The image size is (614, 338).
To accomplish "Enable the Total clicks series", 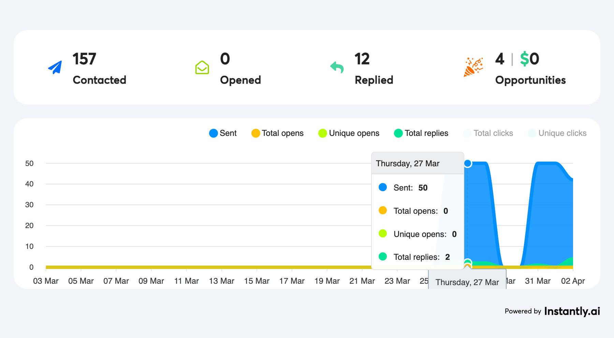I will pos(488,133).
